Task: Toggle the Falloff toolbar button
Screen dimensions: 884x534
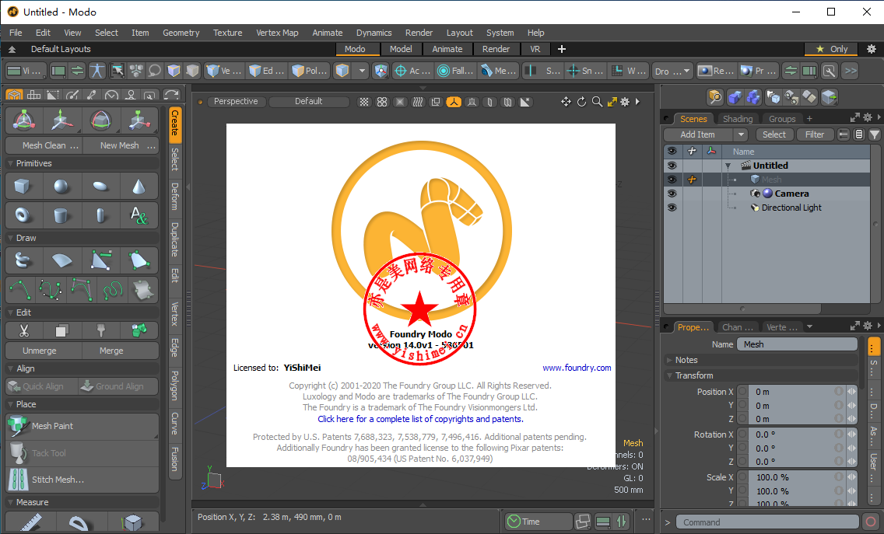Action: 455,71
